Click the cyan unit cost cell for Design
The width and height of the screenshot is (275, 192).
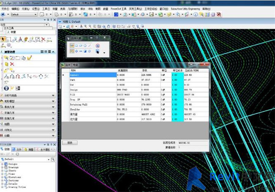(178, 90)
